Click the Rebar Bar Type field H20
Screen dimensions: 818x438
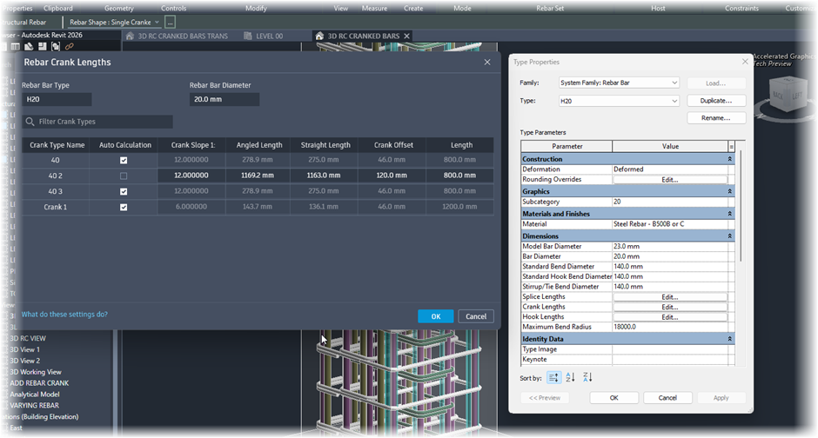(x=57, y=99)
